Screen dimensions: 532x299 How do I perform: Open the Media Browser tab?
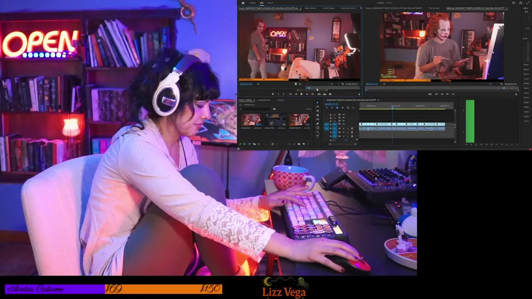point(264,100)
